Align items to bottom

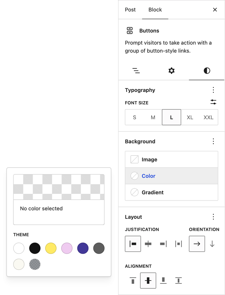163,281
